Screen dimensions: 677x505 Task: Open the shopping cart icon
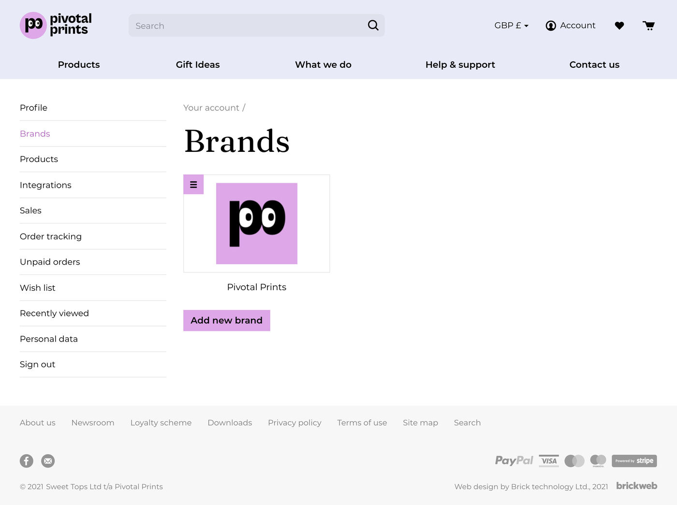pyautogui.click(x=648, y=26)
